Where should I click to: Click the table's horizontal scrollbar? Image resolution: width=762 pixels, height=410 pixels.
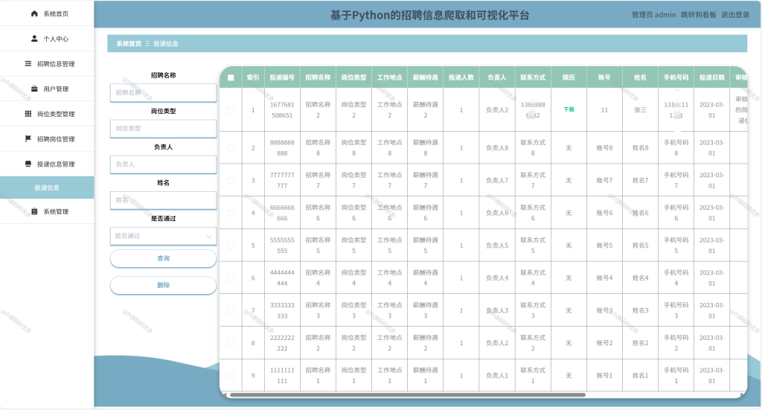(x=407, y=395)
